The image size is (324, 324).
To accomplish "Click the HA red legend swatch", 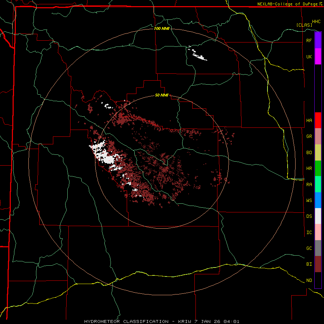I will click(318, 120).
